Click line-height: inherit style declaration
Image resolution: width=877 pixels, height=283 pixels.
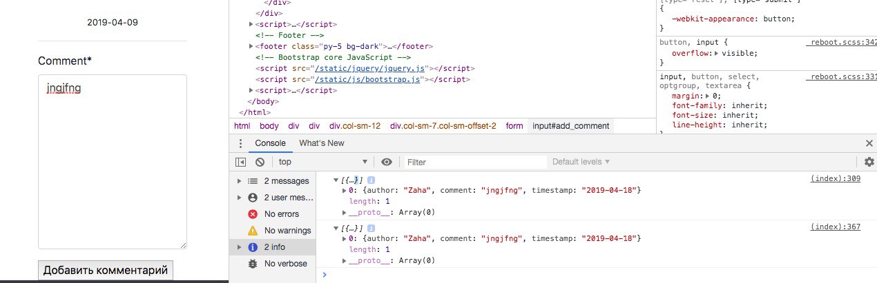(720, 125)
